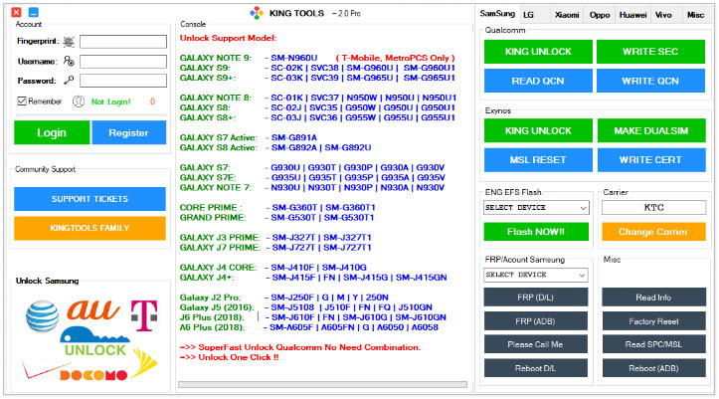
Task: Open the KingTools Family button
Action: pyautogui.click(x=90, y=228)
